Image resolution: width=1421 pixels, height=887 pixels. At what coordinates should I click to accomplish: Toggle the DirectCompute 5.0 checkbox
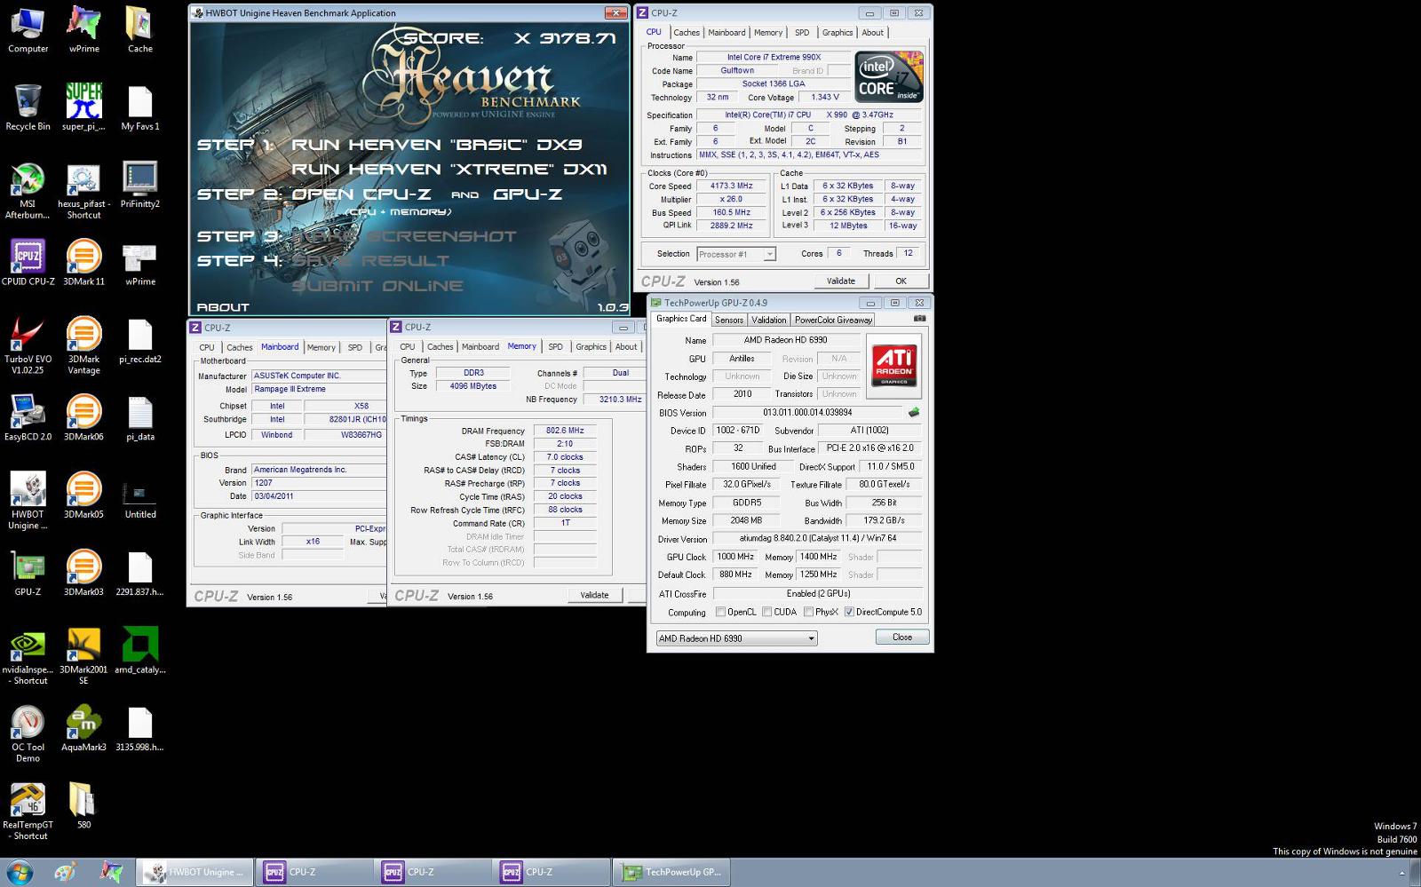tap(849, 612)
